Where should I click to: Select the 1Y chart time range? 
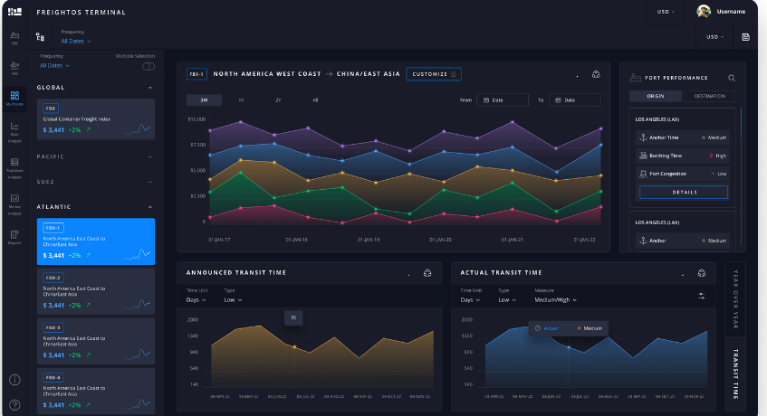241,100
